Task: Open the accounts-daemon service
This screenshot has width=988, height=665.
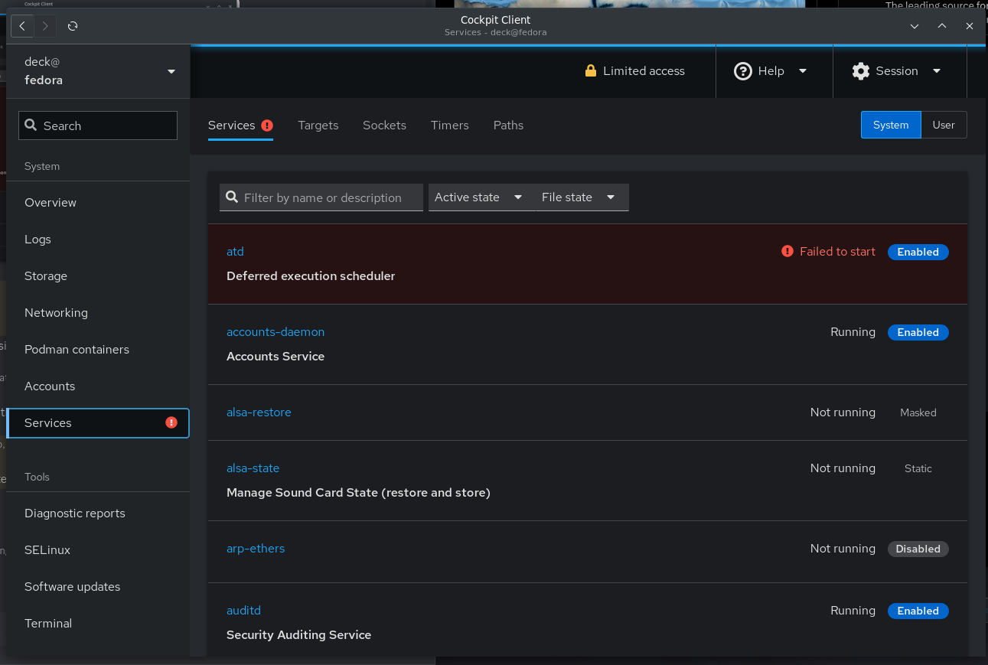Action: click(x=276, y=332)
